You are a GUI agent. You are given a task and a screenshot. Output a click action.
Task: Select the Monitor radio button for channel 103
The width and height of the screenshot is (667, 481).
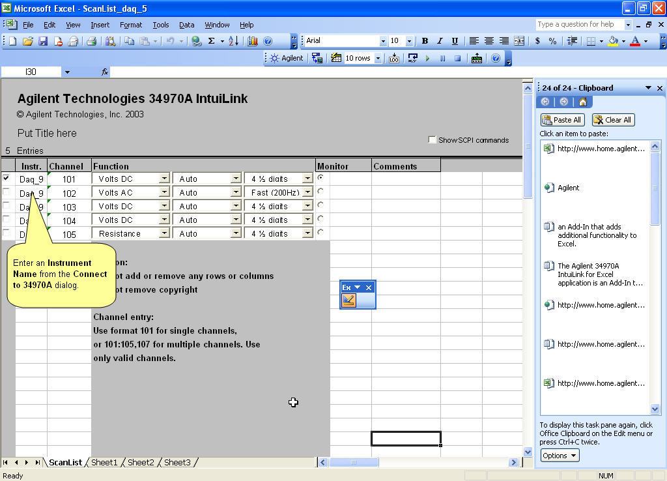point(320,205)
